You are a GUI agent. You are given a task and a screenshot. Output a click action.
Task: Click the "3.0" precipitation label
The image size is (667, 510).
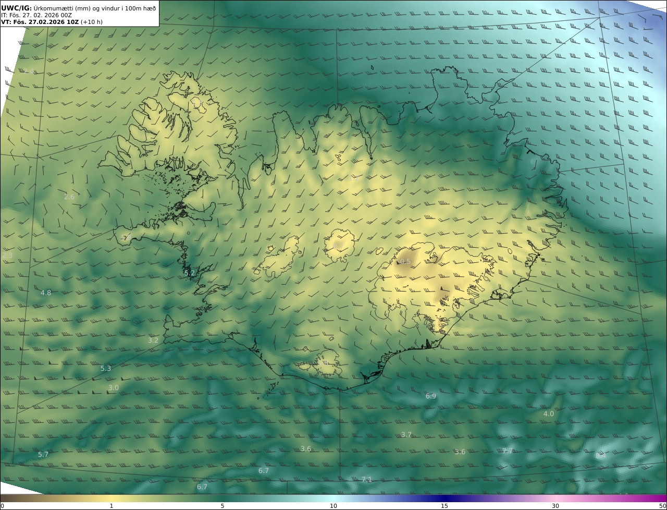pyautogui.click(x=114, y=387)
